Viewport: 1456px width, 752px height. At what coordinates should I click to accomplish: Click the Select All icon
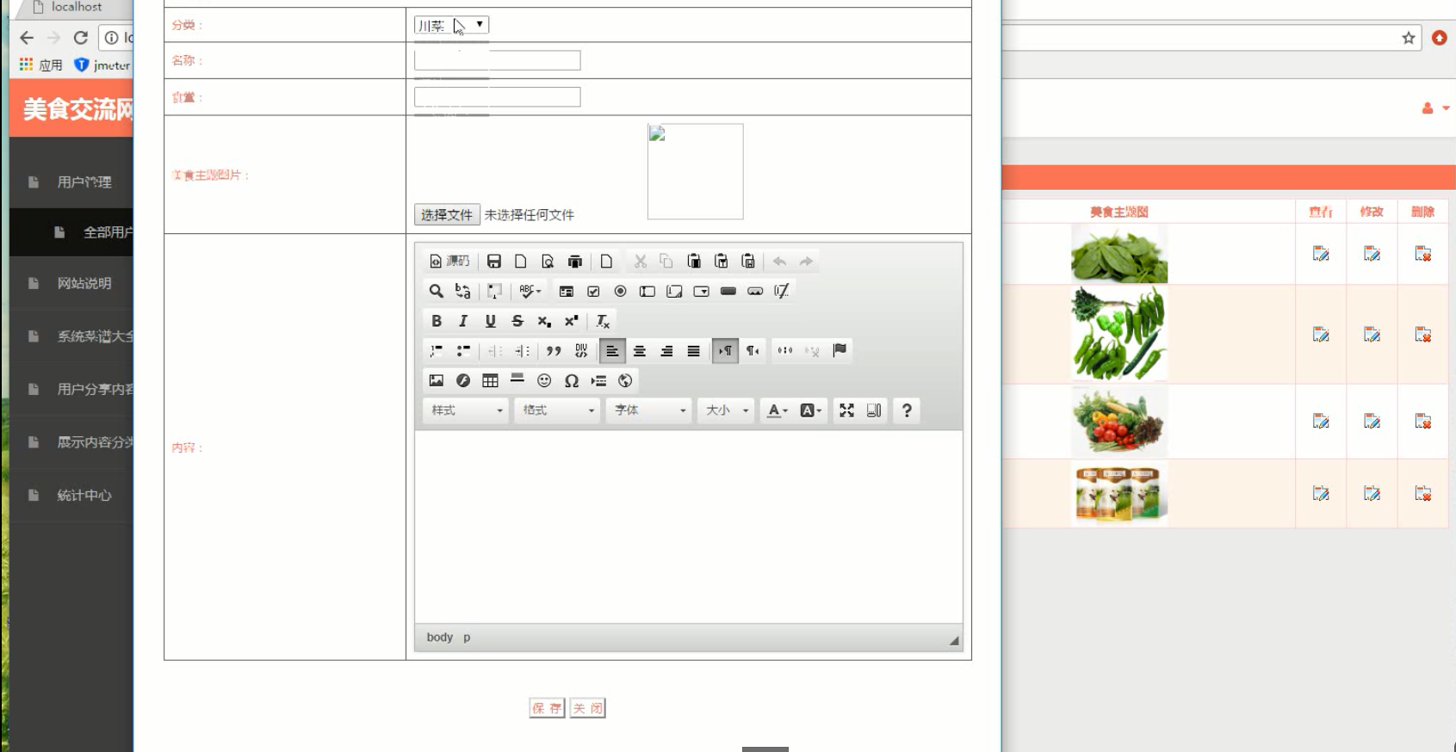pos(494,292)
